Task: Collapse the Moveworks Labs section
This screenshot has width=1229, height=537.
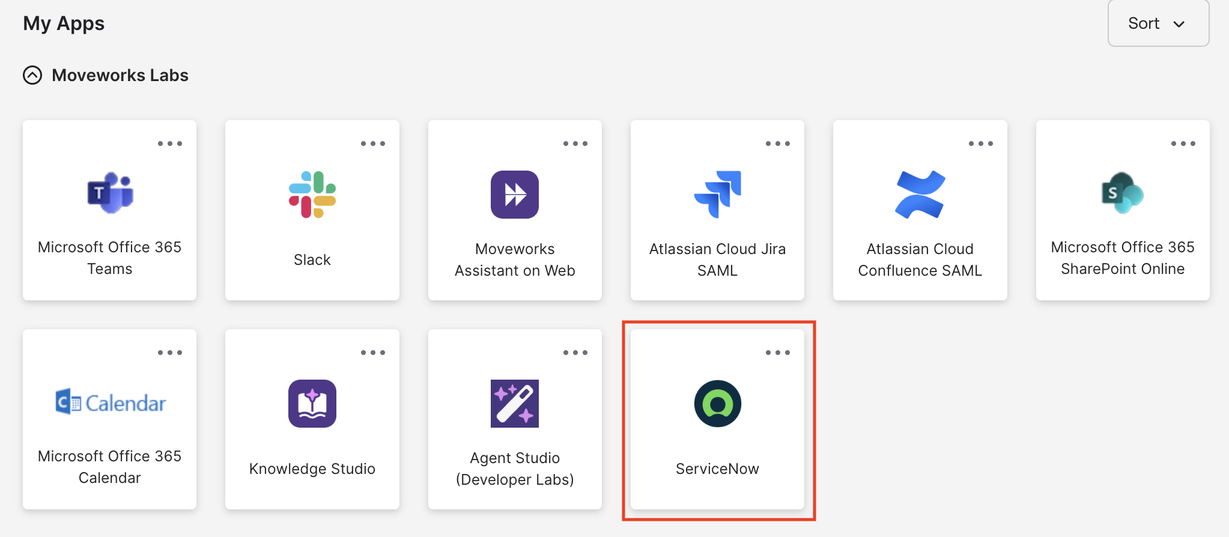Action: click(x=32, y=75)
